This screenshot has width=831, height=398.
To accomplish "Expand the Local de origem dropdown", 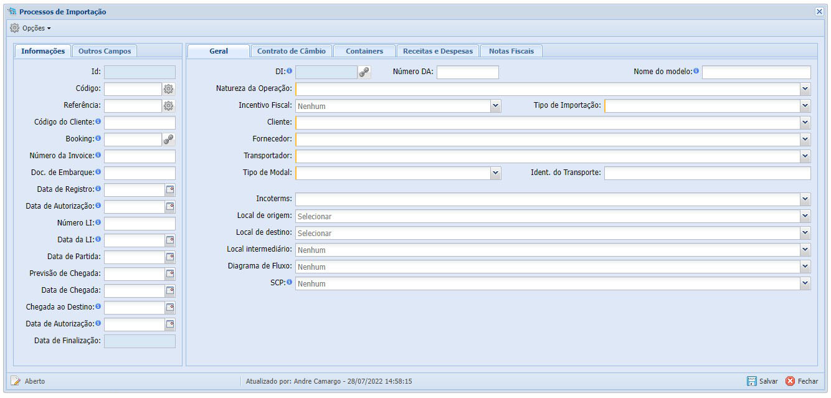I will pos(805,216).
